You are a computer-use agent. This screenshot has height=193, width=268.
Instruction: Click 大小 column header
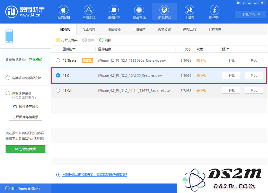tap(188, 49)
